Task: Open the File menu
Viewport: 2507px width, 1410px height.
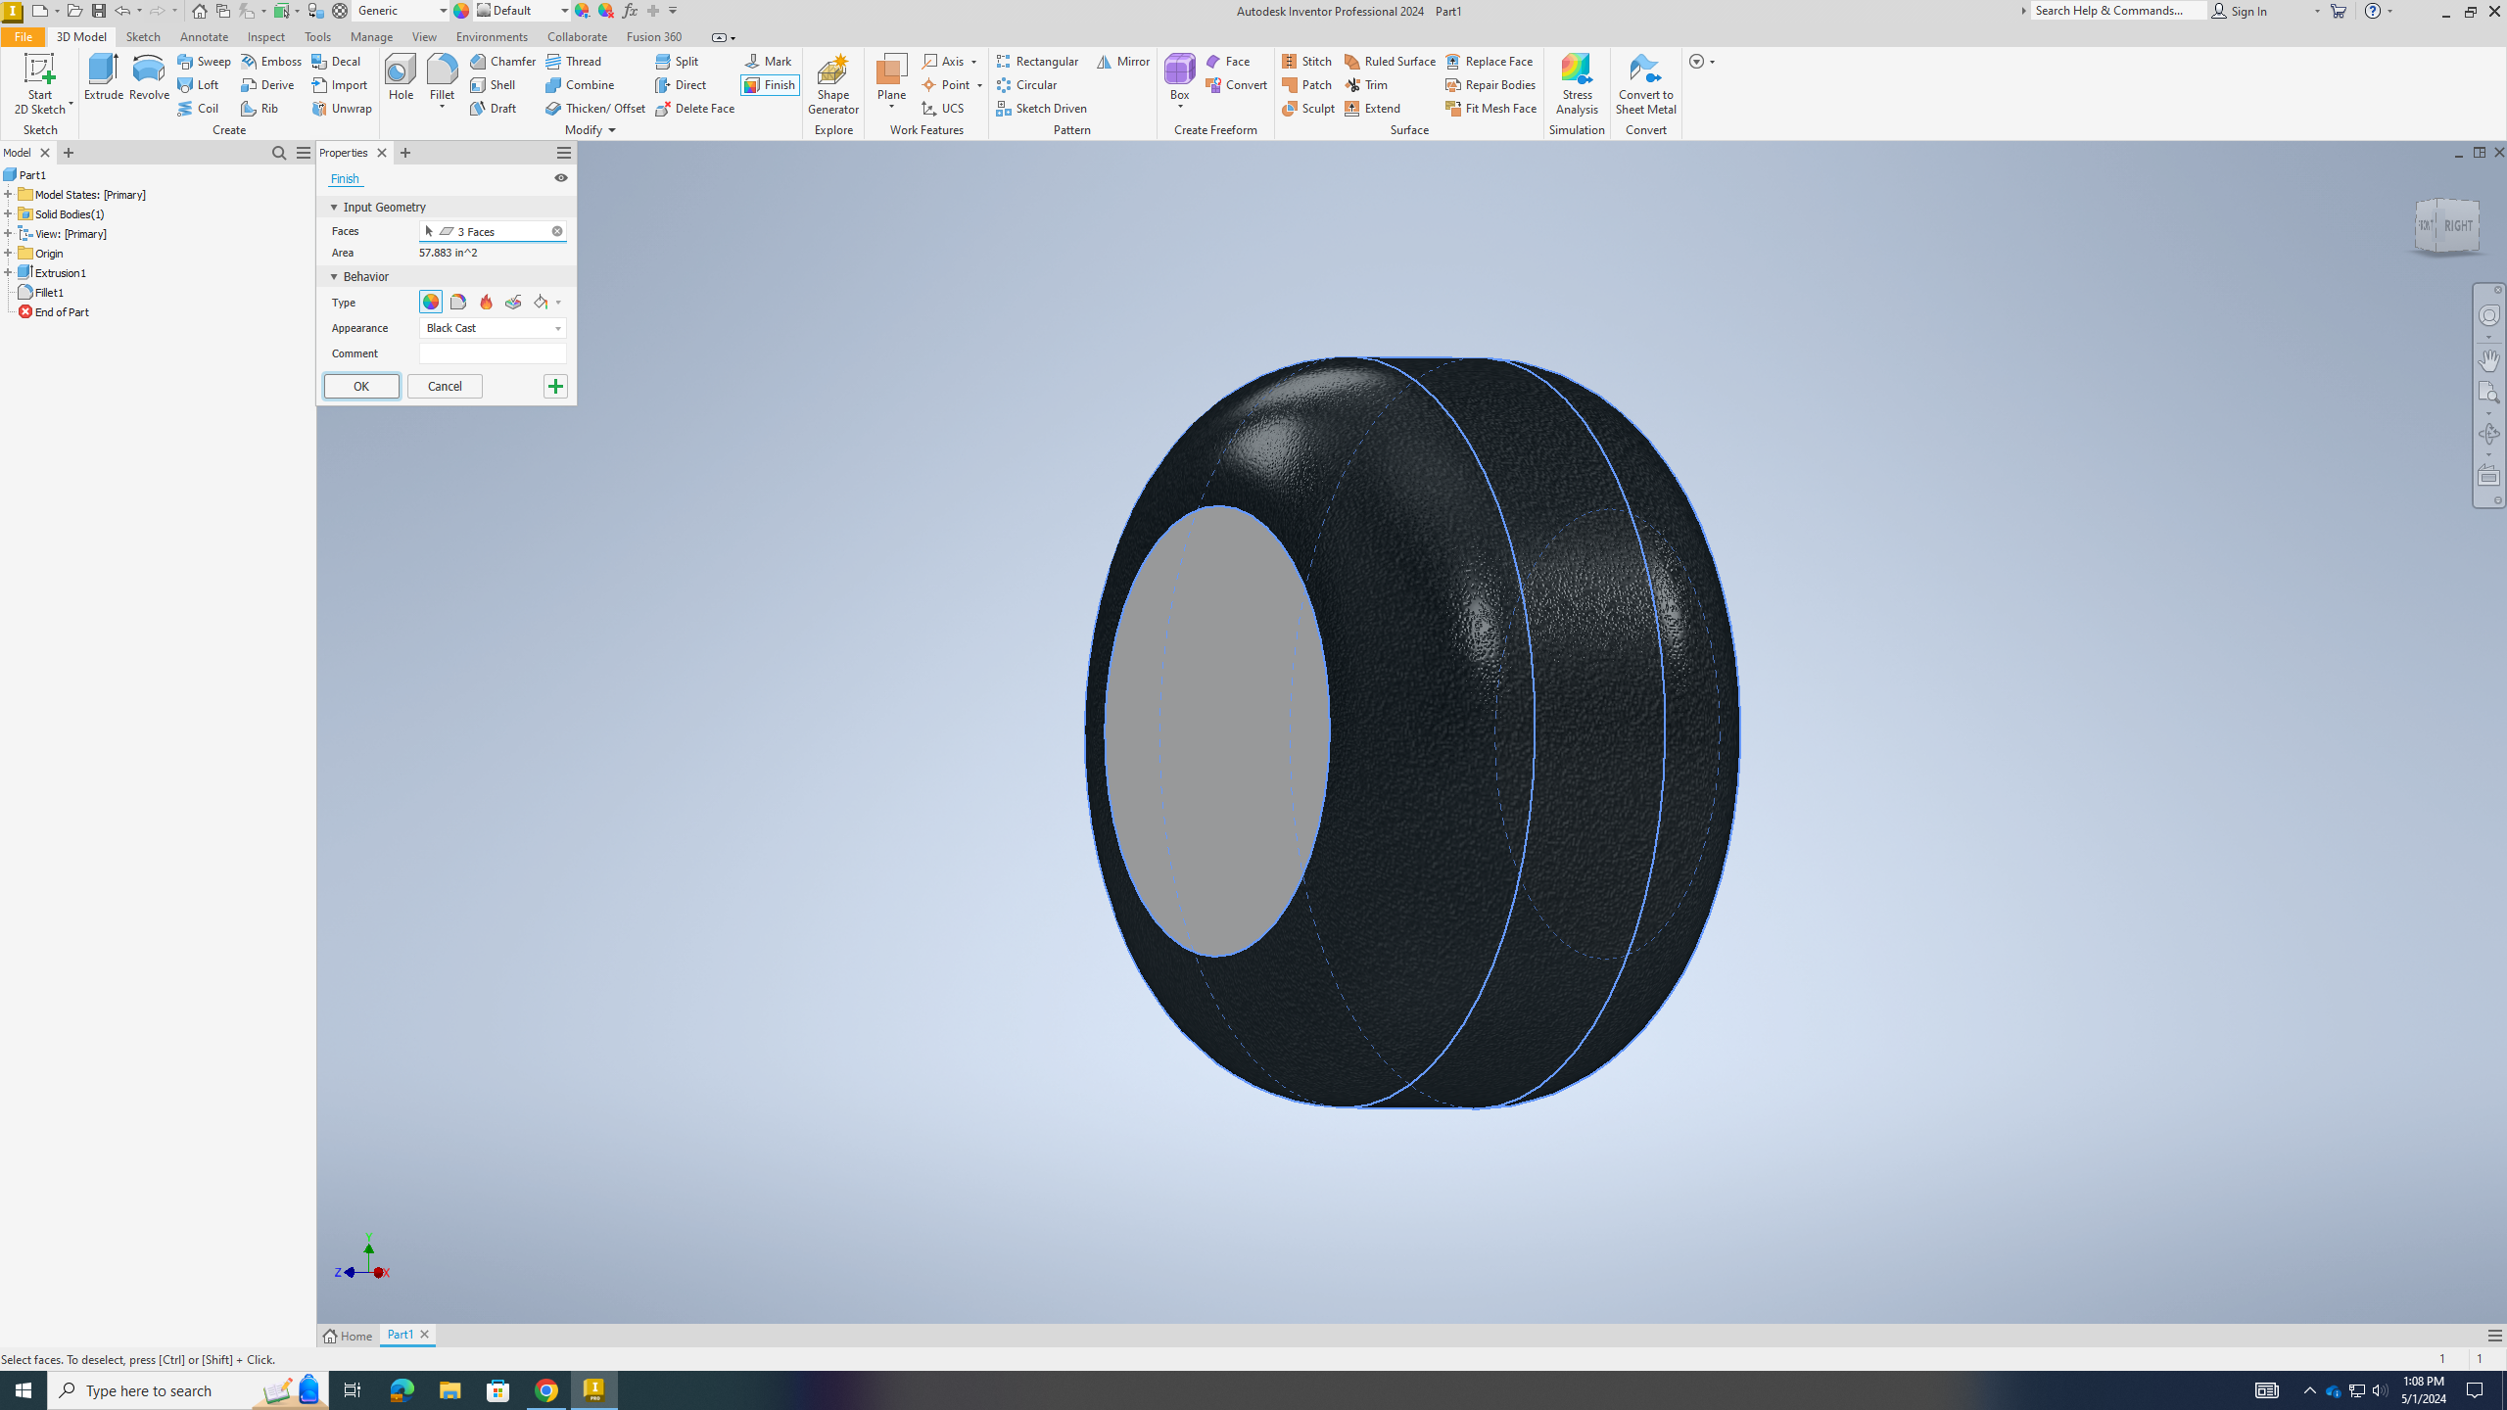Action: (23, 37)
